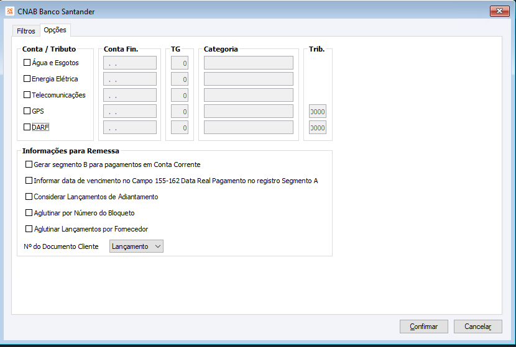Click Trib. code field in DARF row
This screenshot has height=347, width=516.
click(318, 127)
